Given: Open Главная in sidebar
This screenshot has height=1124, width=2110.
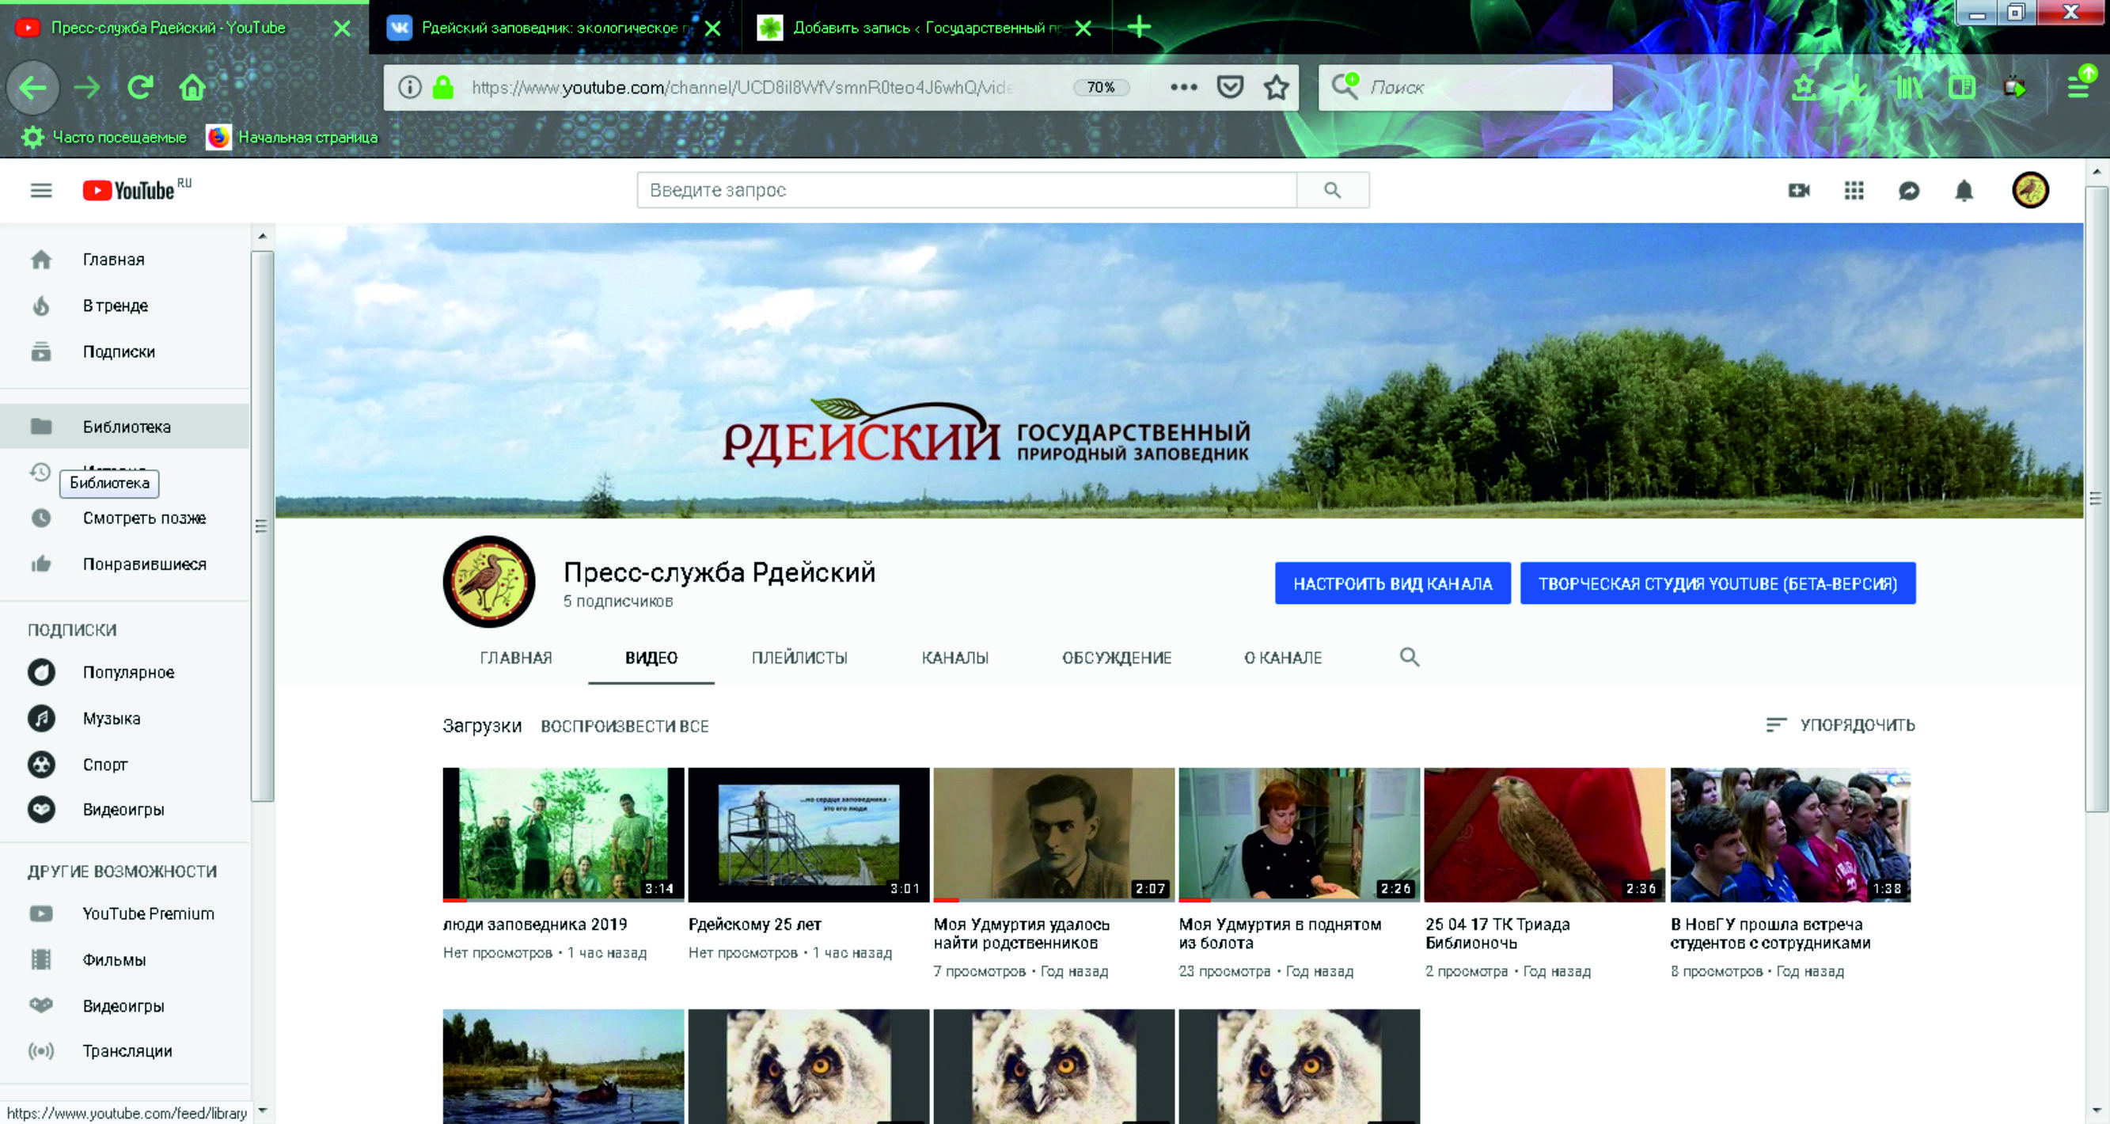Looking at the screenshot, I should tap(124, 260).
